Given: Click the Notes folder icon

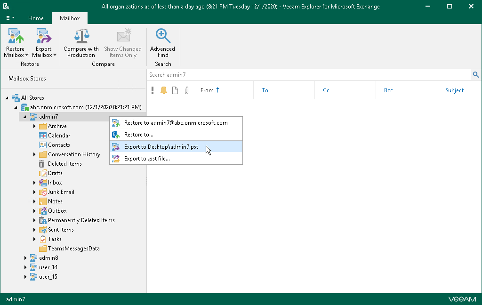Looking at the screenshot, I should tap(43, 201).
